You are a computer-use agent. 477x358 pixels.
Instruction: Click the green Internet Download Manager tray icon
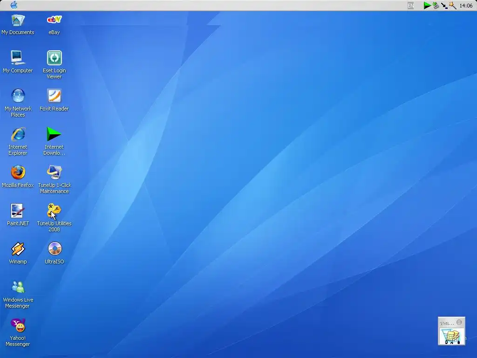427,6
